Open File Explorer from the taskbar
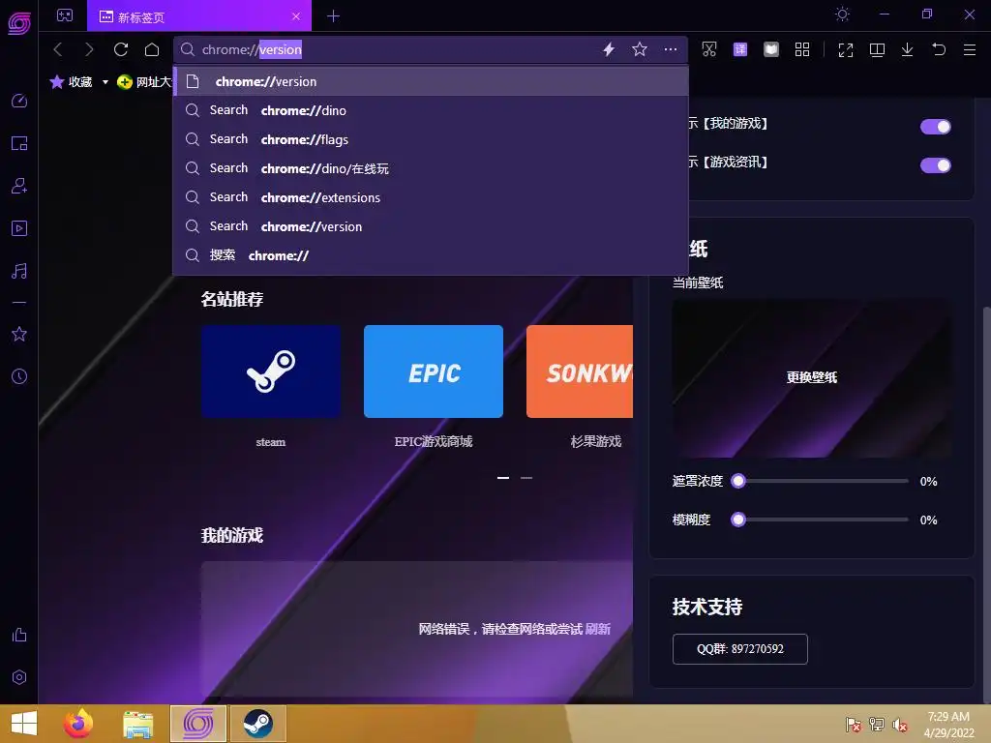The height and width of the screenshot is (743, 991). click(x=138, y=724)
